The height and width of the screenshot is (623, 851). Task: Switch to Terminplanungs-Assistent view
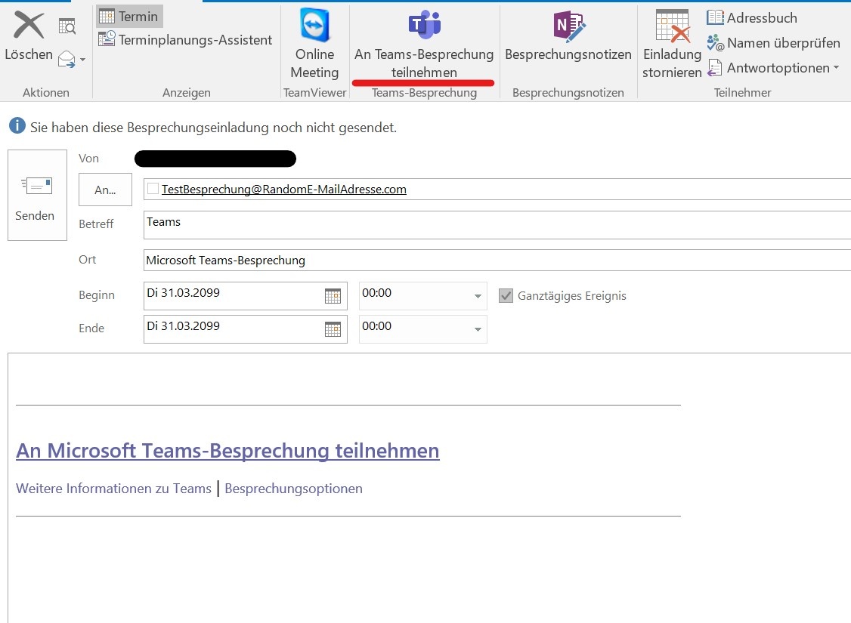click(185, 40)
